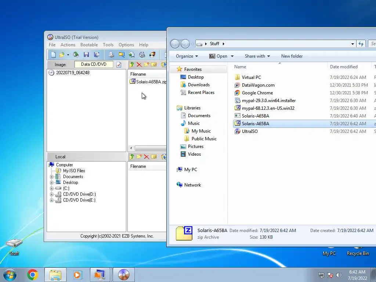The height and width of the screenshot is (282, 376).
Task: Click the Open image folder icon in UltraISO
Action: coord(62,55)
